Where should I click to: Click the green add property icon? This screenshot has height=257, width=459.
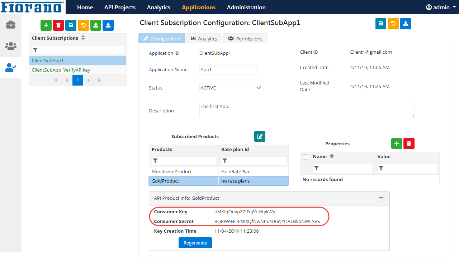coord(396,144)
